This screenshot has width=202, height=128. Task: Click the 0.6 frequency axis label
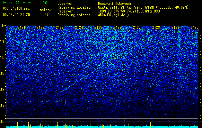pos(3,122)
